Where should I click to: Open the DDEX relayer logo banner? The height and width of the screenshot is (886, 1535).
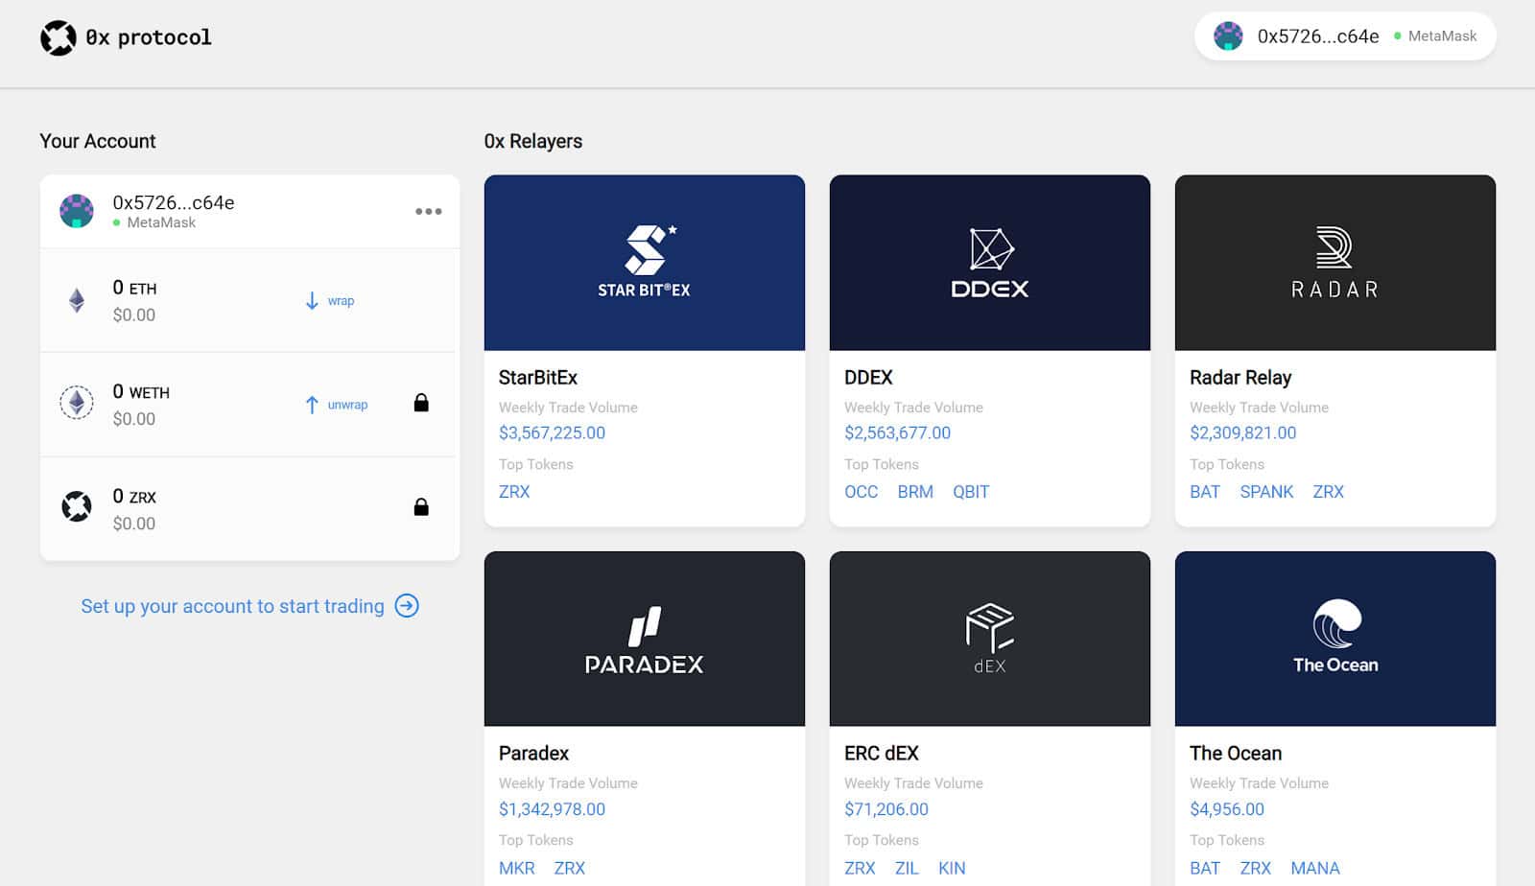pos(989,263)
